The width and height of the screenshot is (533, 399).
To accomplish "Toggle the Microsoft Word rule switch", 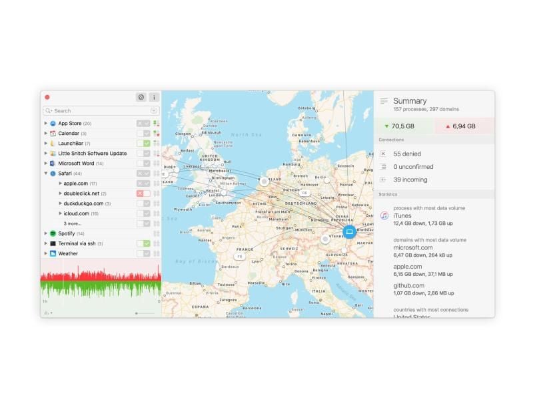I will 143,164.
